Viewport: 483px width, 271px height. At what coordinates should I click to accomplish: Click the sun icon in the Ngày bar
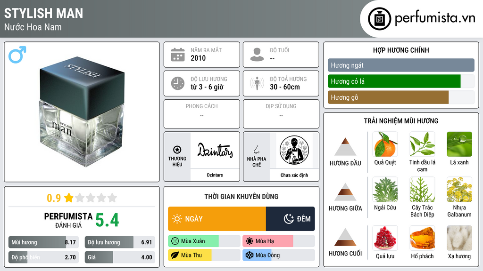(x=177, y=219)
